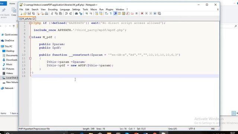This screenshot has height=134, width=238.
Task: Open the Home ribbon tab in Explorer
Action: tap(12, 3)
